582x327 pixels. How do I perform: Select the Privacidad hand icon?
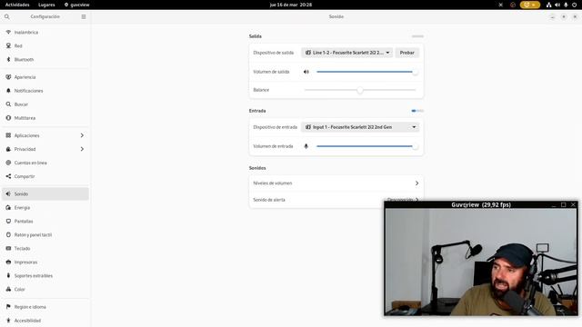(x=8, y=149)
